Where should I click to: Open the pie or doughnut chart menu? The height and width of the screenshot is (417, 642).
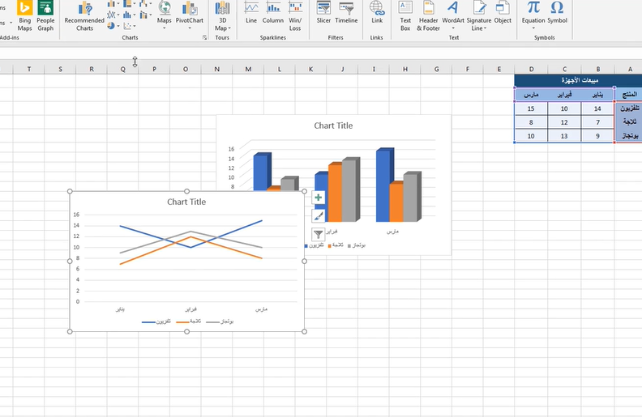pyautogui.click(x=113, y=26)
